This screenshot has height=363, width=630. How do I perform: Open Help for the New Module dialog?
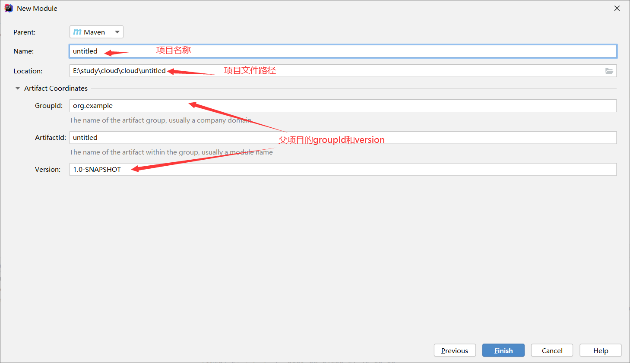point(601,350)
